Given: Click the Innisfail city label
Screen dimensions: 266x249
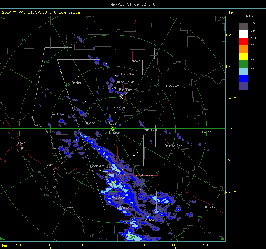Looking at the screenshot, I should click(119, 107).
